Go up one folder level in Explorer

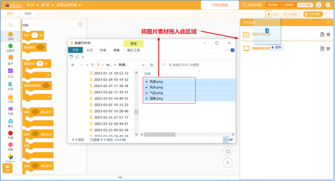[92, 65]
